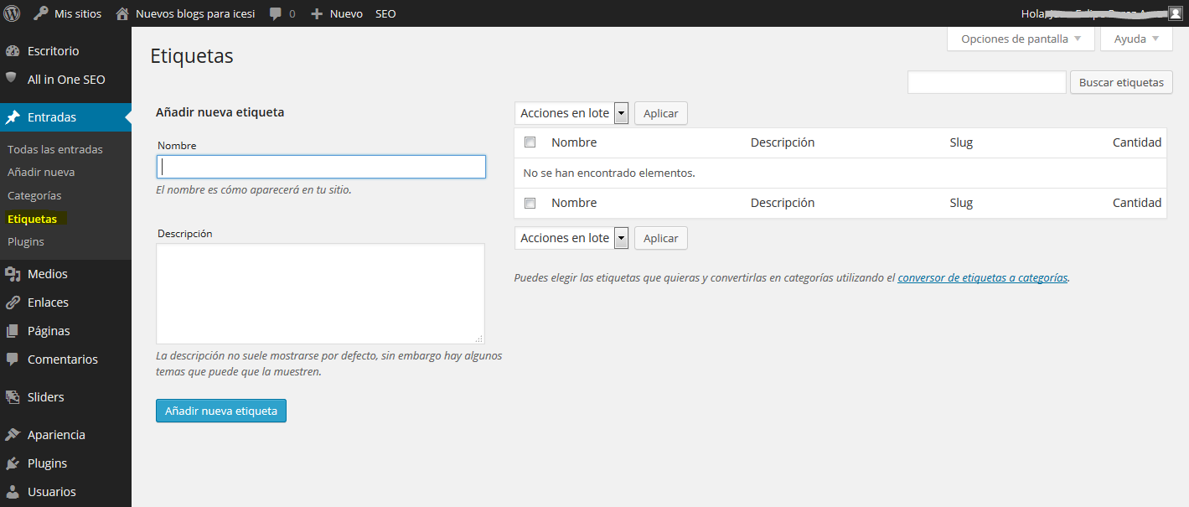Check the select-all checkbox in table header
Viewport: 1189px width, 507px height.
pos(530,142)
